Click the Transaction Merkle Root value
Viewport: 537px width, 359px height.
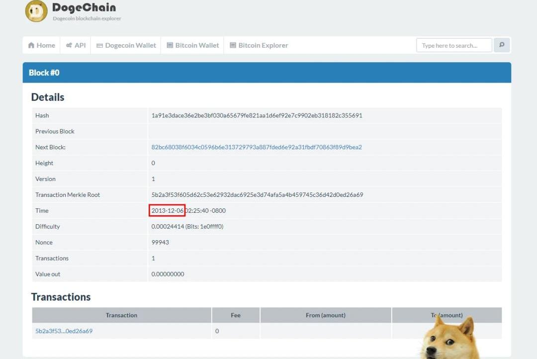[257, 195]
